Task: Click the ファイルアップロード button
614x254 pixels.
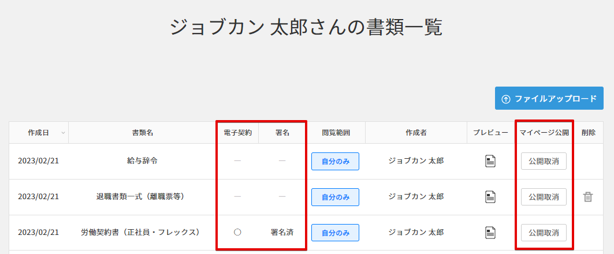Action: (549, 99)
